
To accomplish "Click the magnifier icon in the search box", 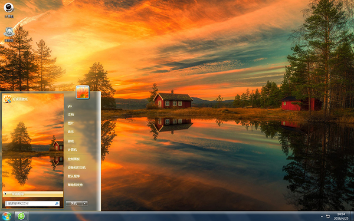I will [x=57, y=204].
